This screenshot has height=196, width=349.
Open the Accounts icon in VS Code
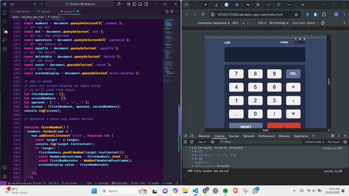pyautogui.click(x=5, y=168)
